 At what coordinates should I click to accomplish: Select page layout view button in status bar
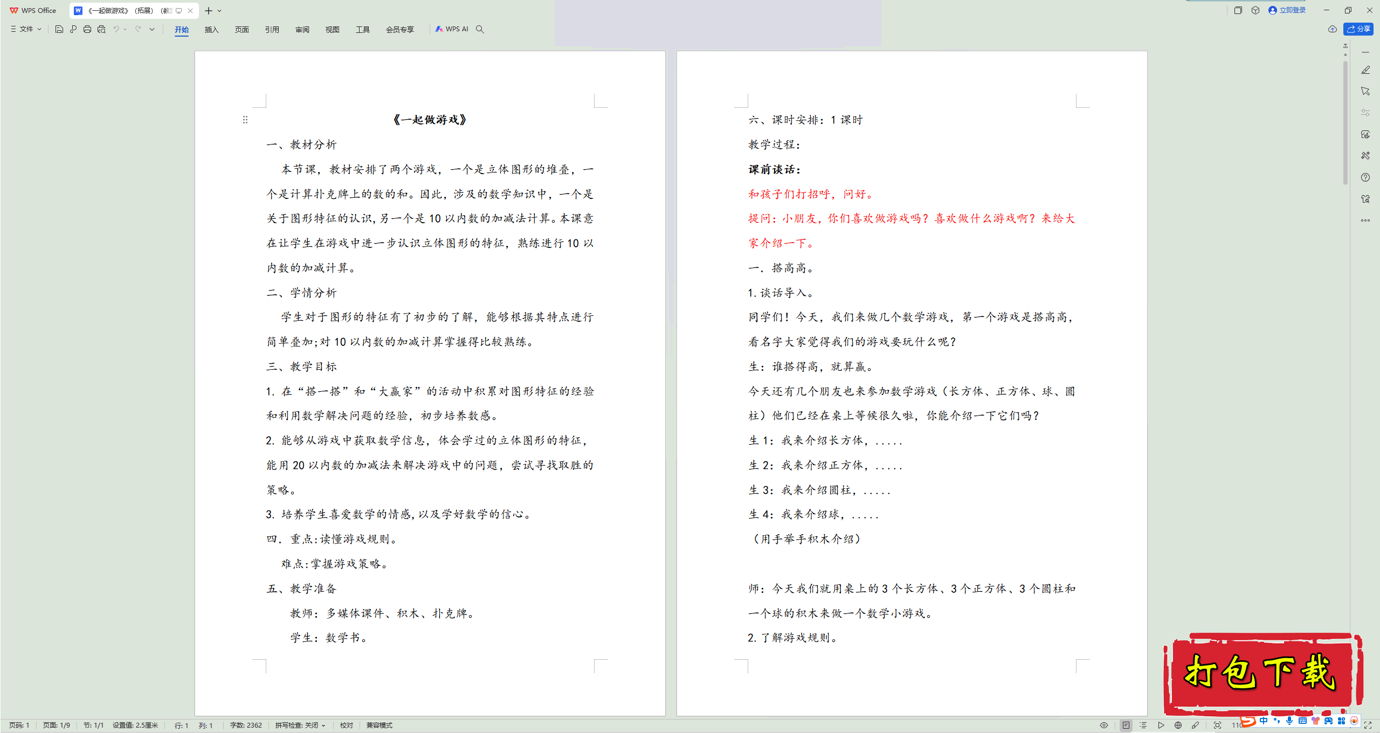(x=1126, y=725)
